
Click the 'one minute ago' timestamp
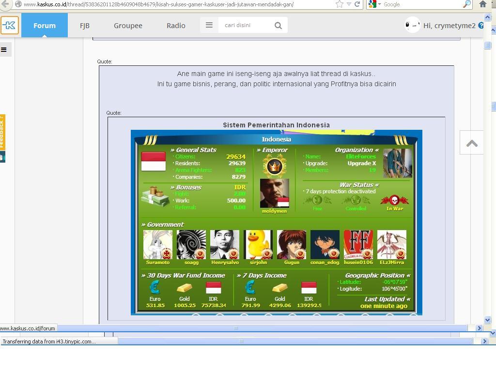coord(384,306)
